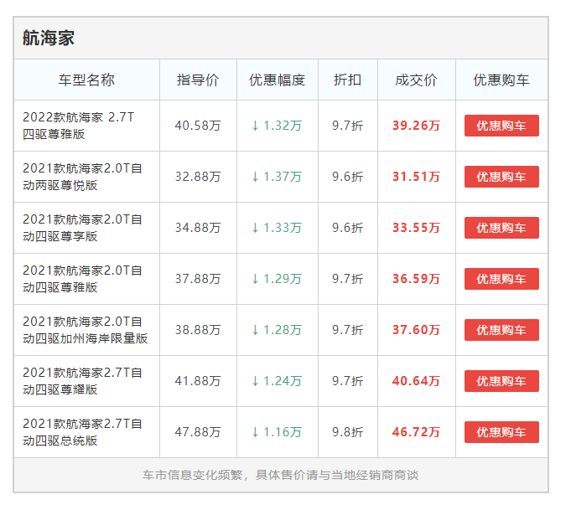
Task: Click the 9.8折 discount rate cell
Action: (347, 432)
